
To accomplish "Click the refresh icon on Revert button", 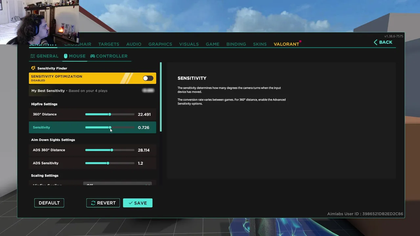I will (93, 203).
